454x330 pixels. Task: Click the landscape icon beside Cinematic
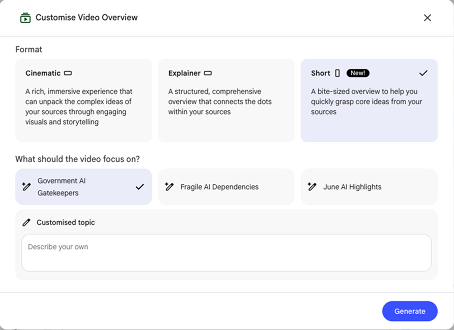pyautogui.click(x=68, y=73)
